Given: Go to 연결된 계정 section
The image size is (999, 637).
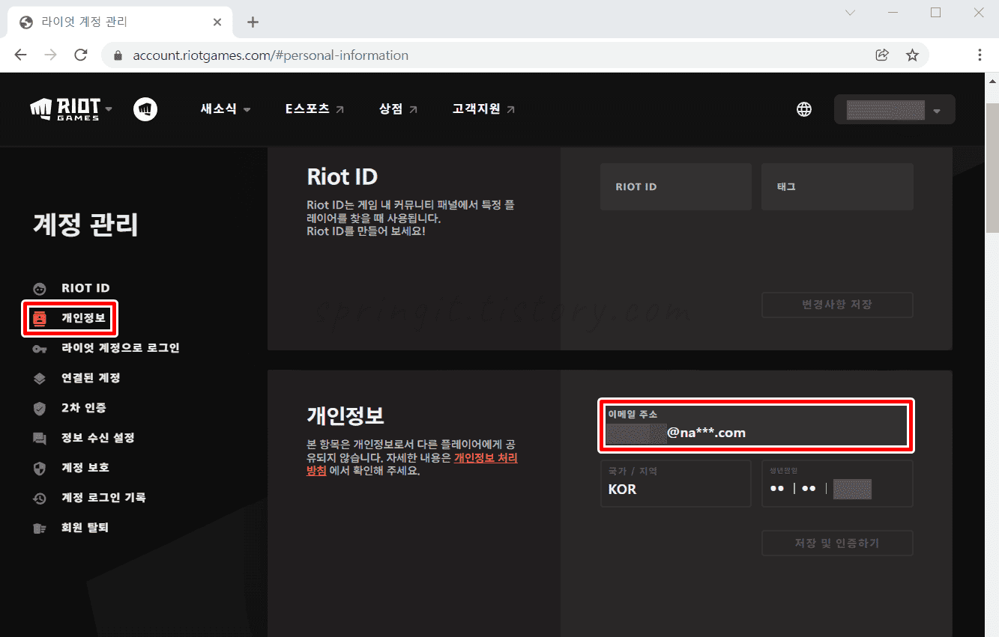Looking at the screenshot, I should point(91,378).
